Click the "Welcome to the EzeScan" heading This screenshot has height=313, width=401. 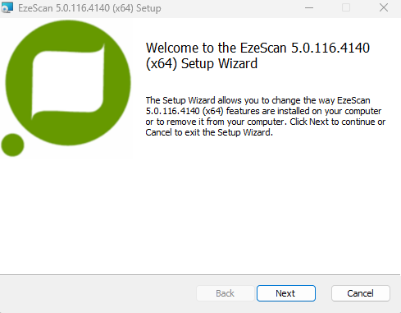[217, 48]
